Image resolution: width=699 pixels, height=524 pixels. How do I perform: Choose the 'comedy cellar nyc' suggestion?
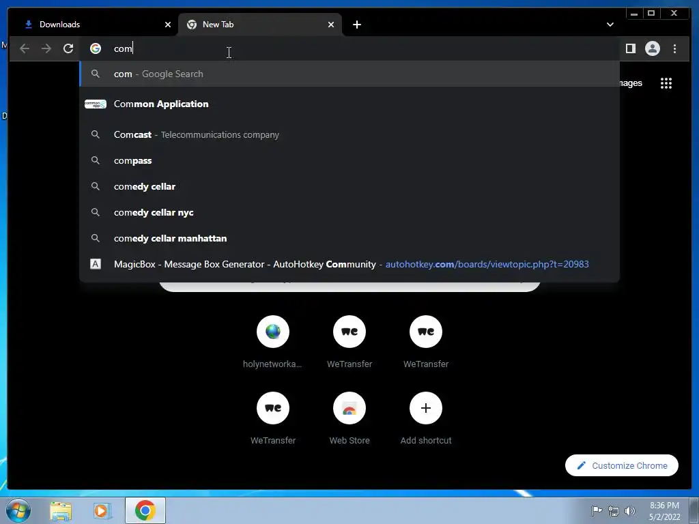tap(350, 212)
